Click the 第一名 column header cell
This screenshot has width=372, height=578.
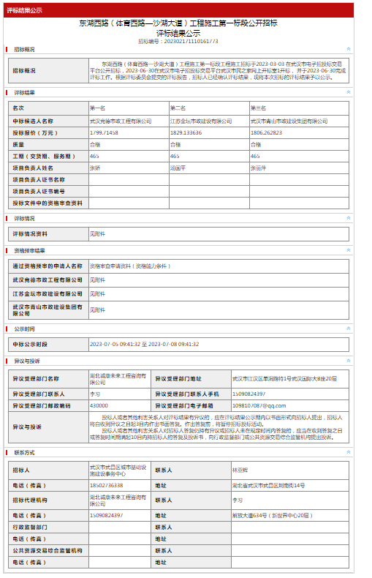tap(129, 108)
